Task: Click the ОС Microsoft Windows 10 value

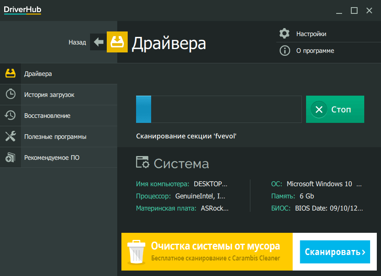Action: tap(324, 184)
